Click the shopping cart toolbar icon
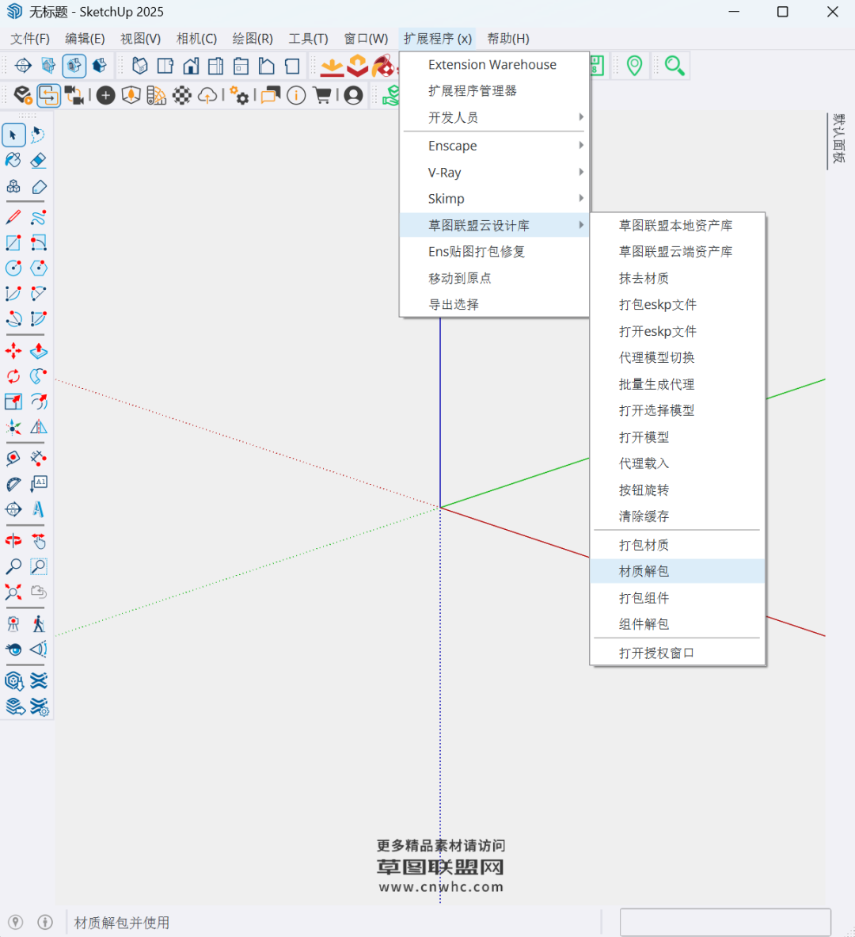855x937 pixels. click(322, 96)
